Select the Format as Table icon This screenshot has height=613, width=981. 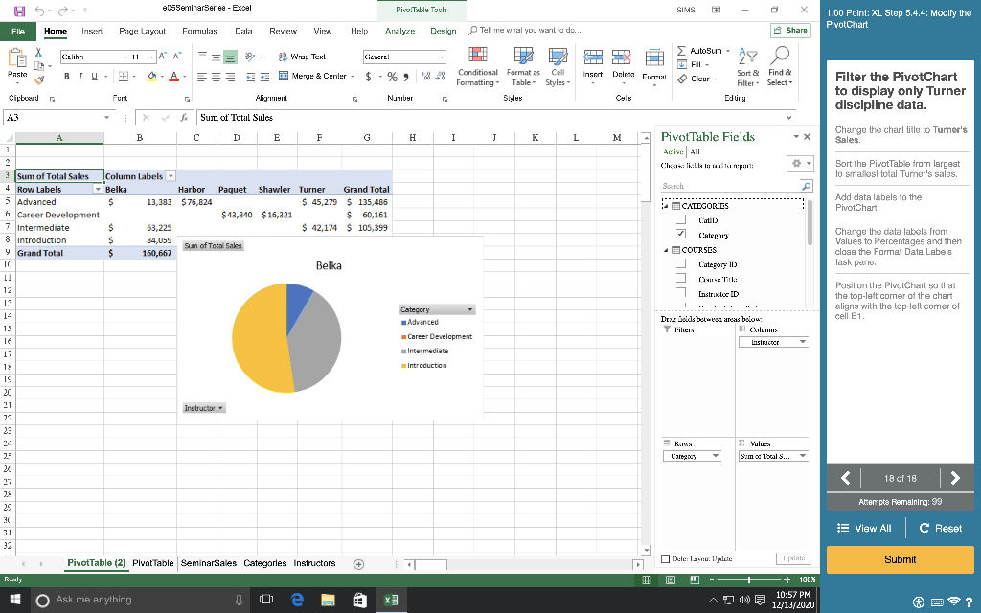pos(523,67)
